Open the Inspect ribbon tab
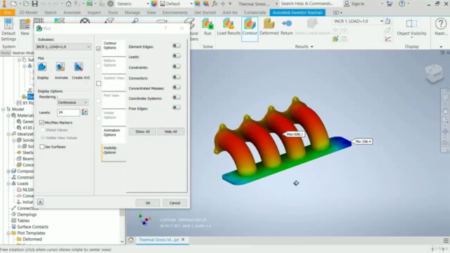Image resolution: width=450 pixels, height=253 pixels. [x=94, y=13]
